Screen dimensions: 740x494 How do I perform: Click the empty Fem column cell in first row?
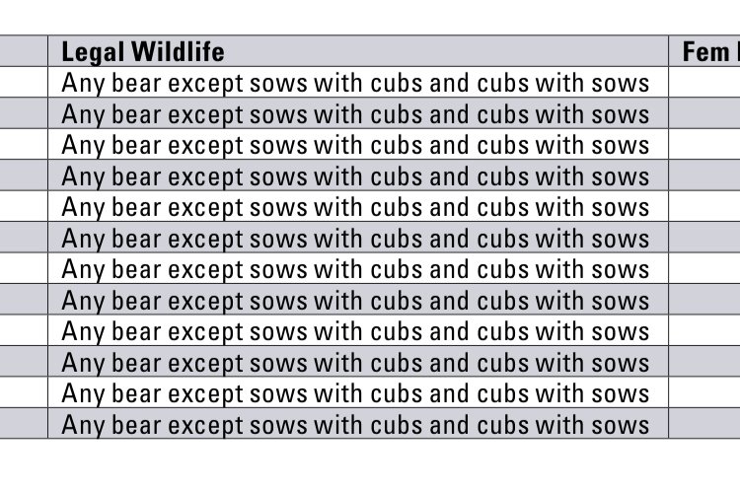coord(704,82)
